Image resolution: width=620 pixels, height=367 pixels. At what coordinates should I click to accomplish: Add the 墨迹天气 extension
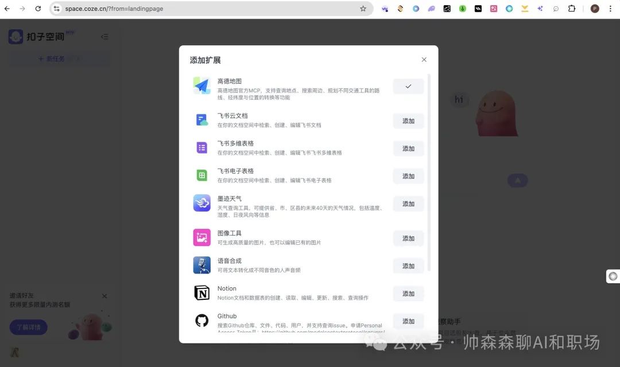coord(409,204)
